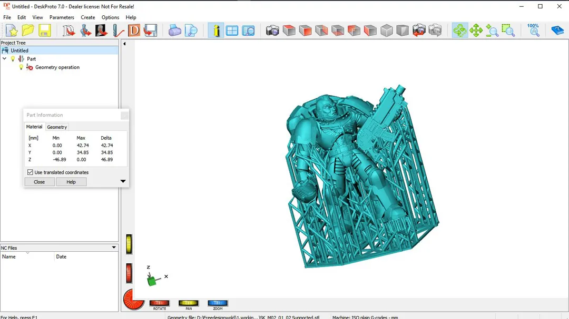
Task: Open the Edit menu
Action: [22, 17]
